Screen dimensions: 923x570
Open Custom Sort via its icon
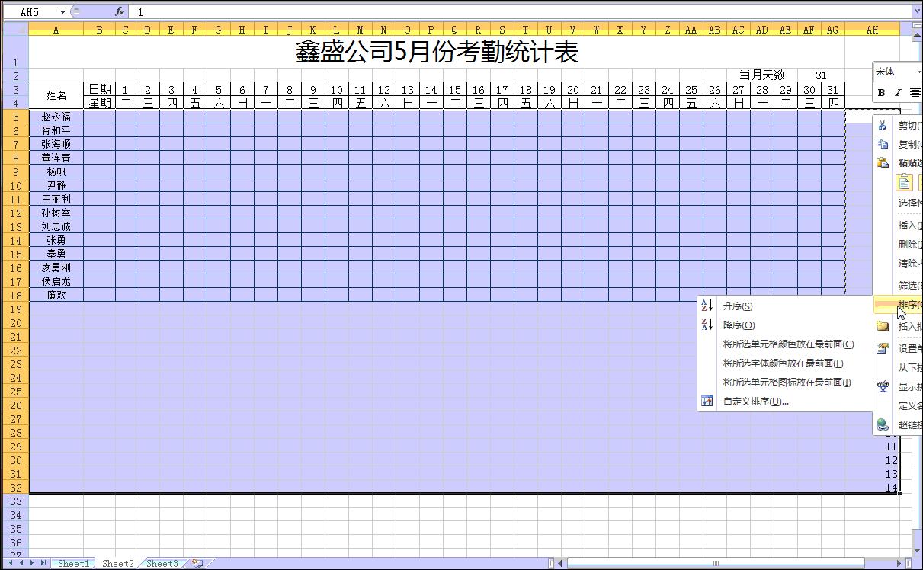pos(706,399)
